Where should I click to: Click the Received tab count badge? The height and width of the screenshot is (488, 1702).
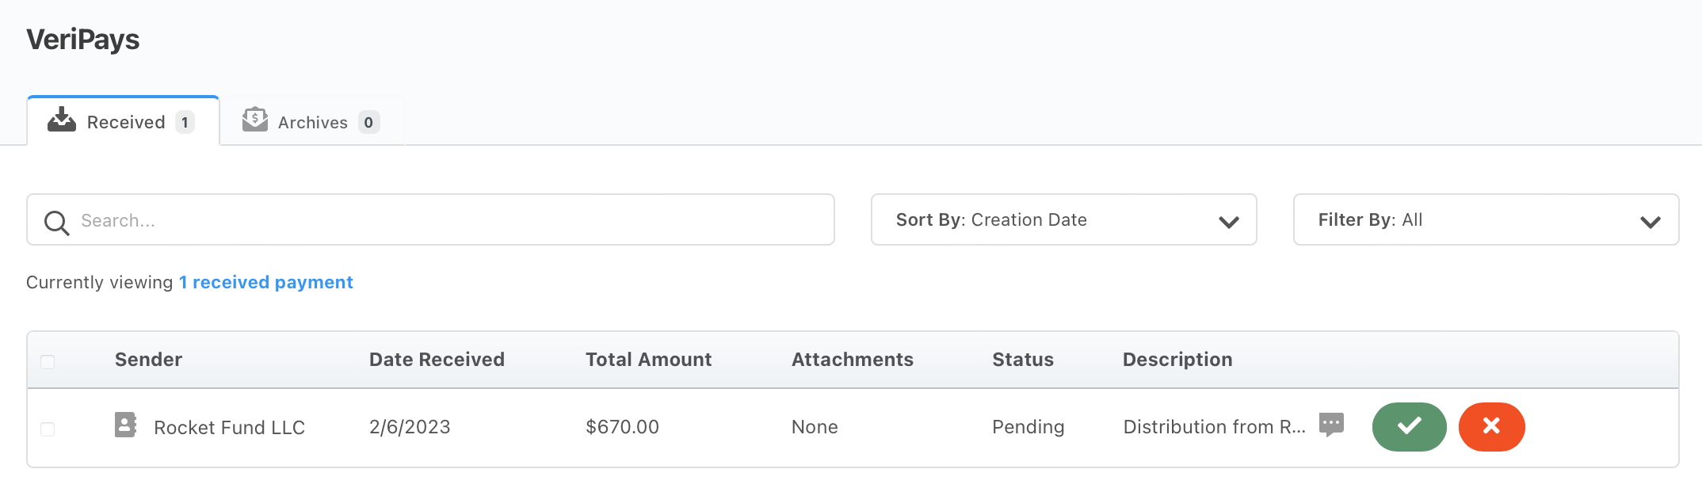[185, 122]
